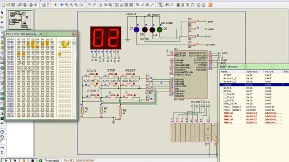Play the simulation
This screenshot has width=289, height=162.
point(6,160)
